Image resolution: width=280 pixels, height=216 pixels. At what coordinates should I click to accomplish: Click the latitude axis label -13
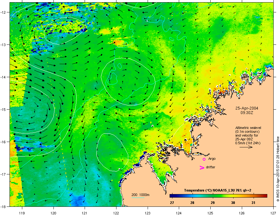[x=3, y=45]
